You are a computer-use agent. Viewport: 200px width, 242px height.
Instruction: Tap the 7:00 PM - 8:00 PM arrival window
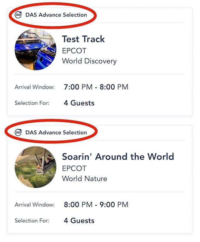click(x=96, y=87)
